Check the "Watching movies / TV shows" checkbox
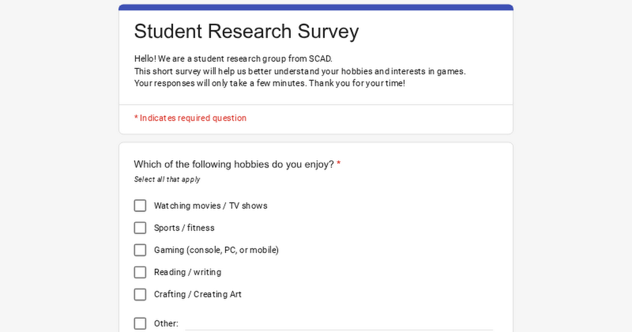 pyautogui.click(x=140, y=206)
